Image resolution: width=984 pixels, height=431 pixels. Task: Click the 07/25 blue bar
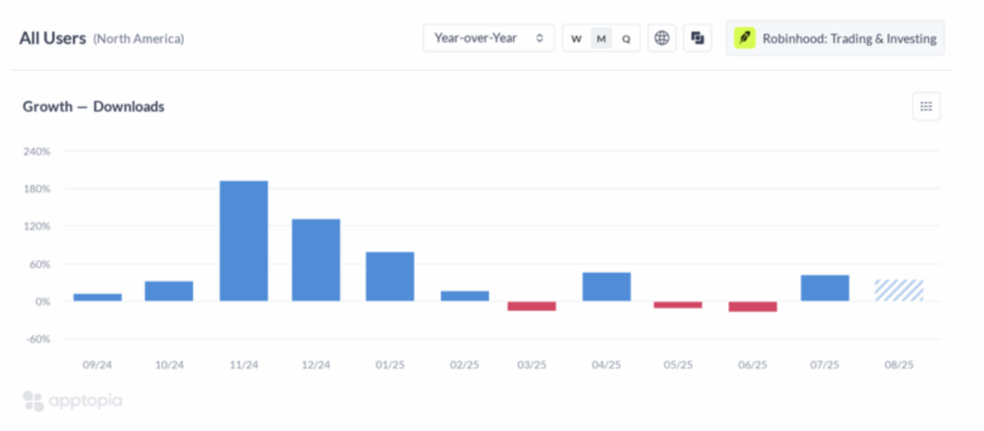point(824,288)
